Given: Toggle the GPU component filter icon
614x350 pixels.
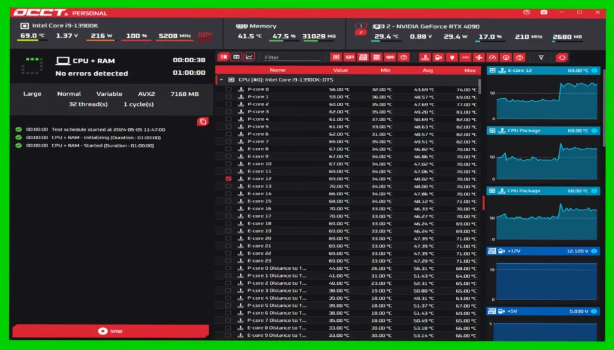Looking at the screenshot, I should tap(350, 57).
